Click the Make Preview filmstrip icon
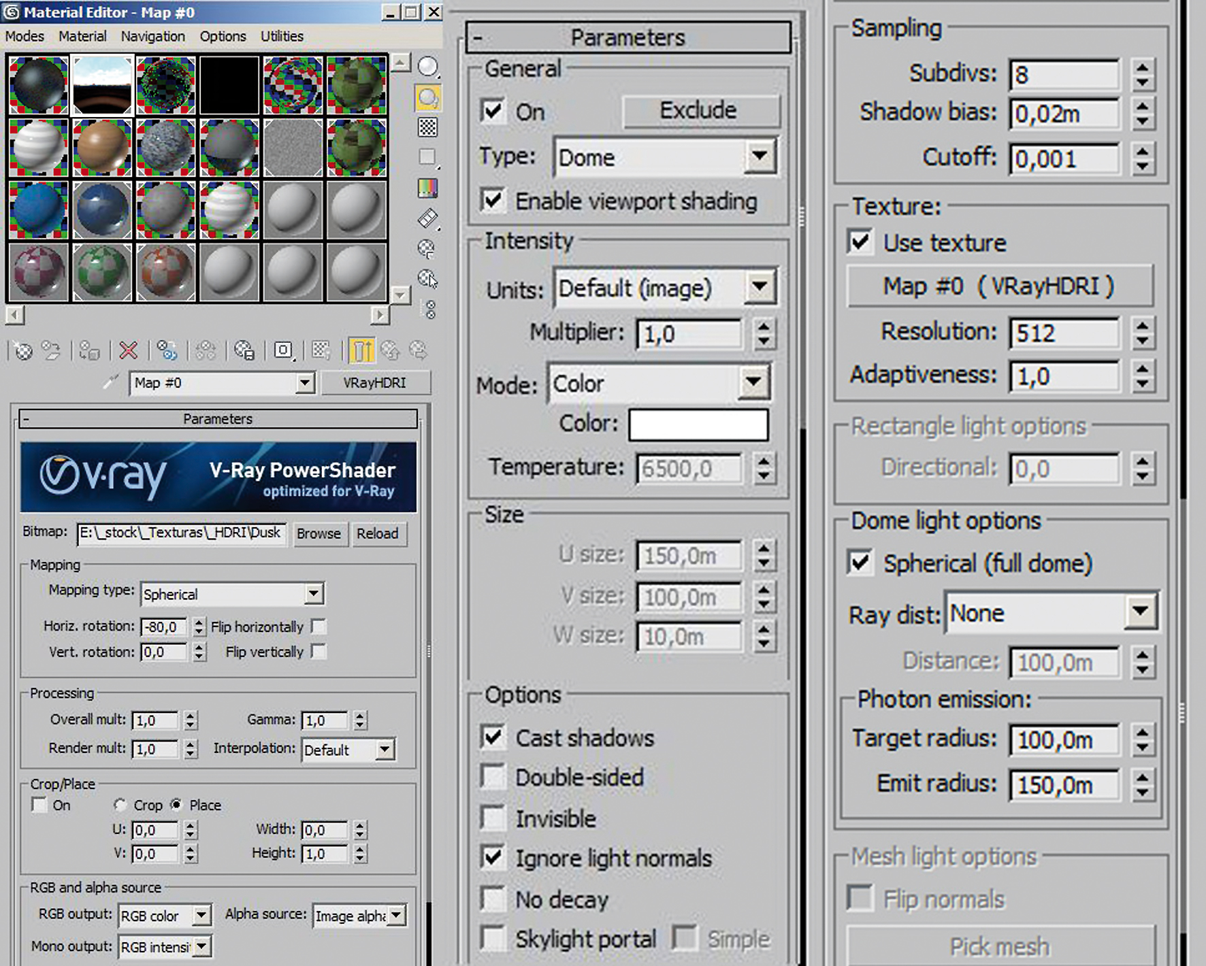The height and width of the screenshot is (966, 1206). point(427,218)
